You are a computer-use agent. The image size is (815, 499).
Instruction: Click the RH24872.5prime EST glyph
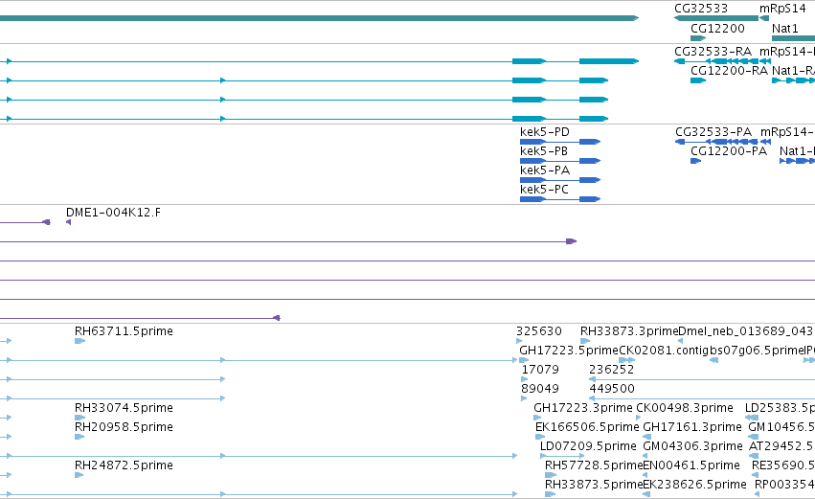point(79,475)
